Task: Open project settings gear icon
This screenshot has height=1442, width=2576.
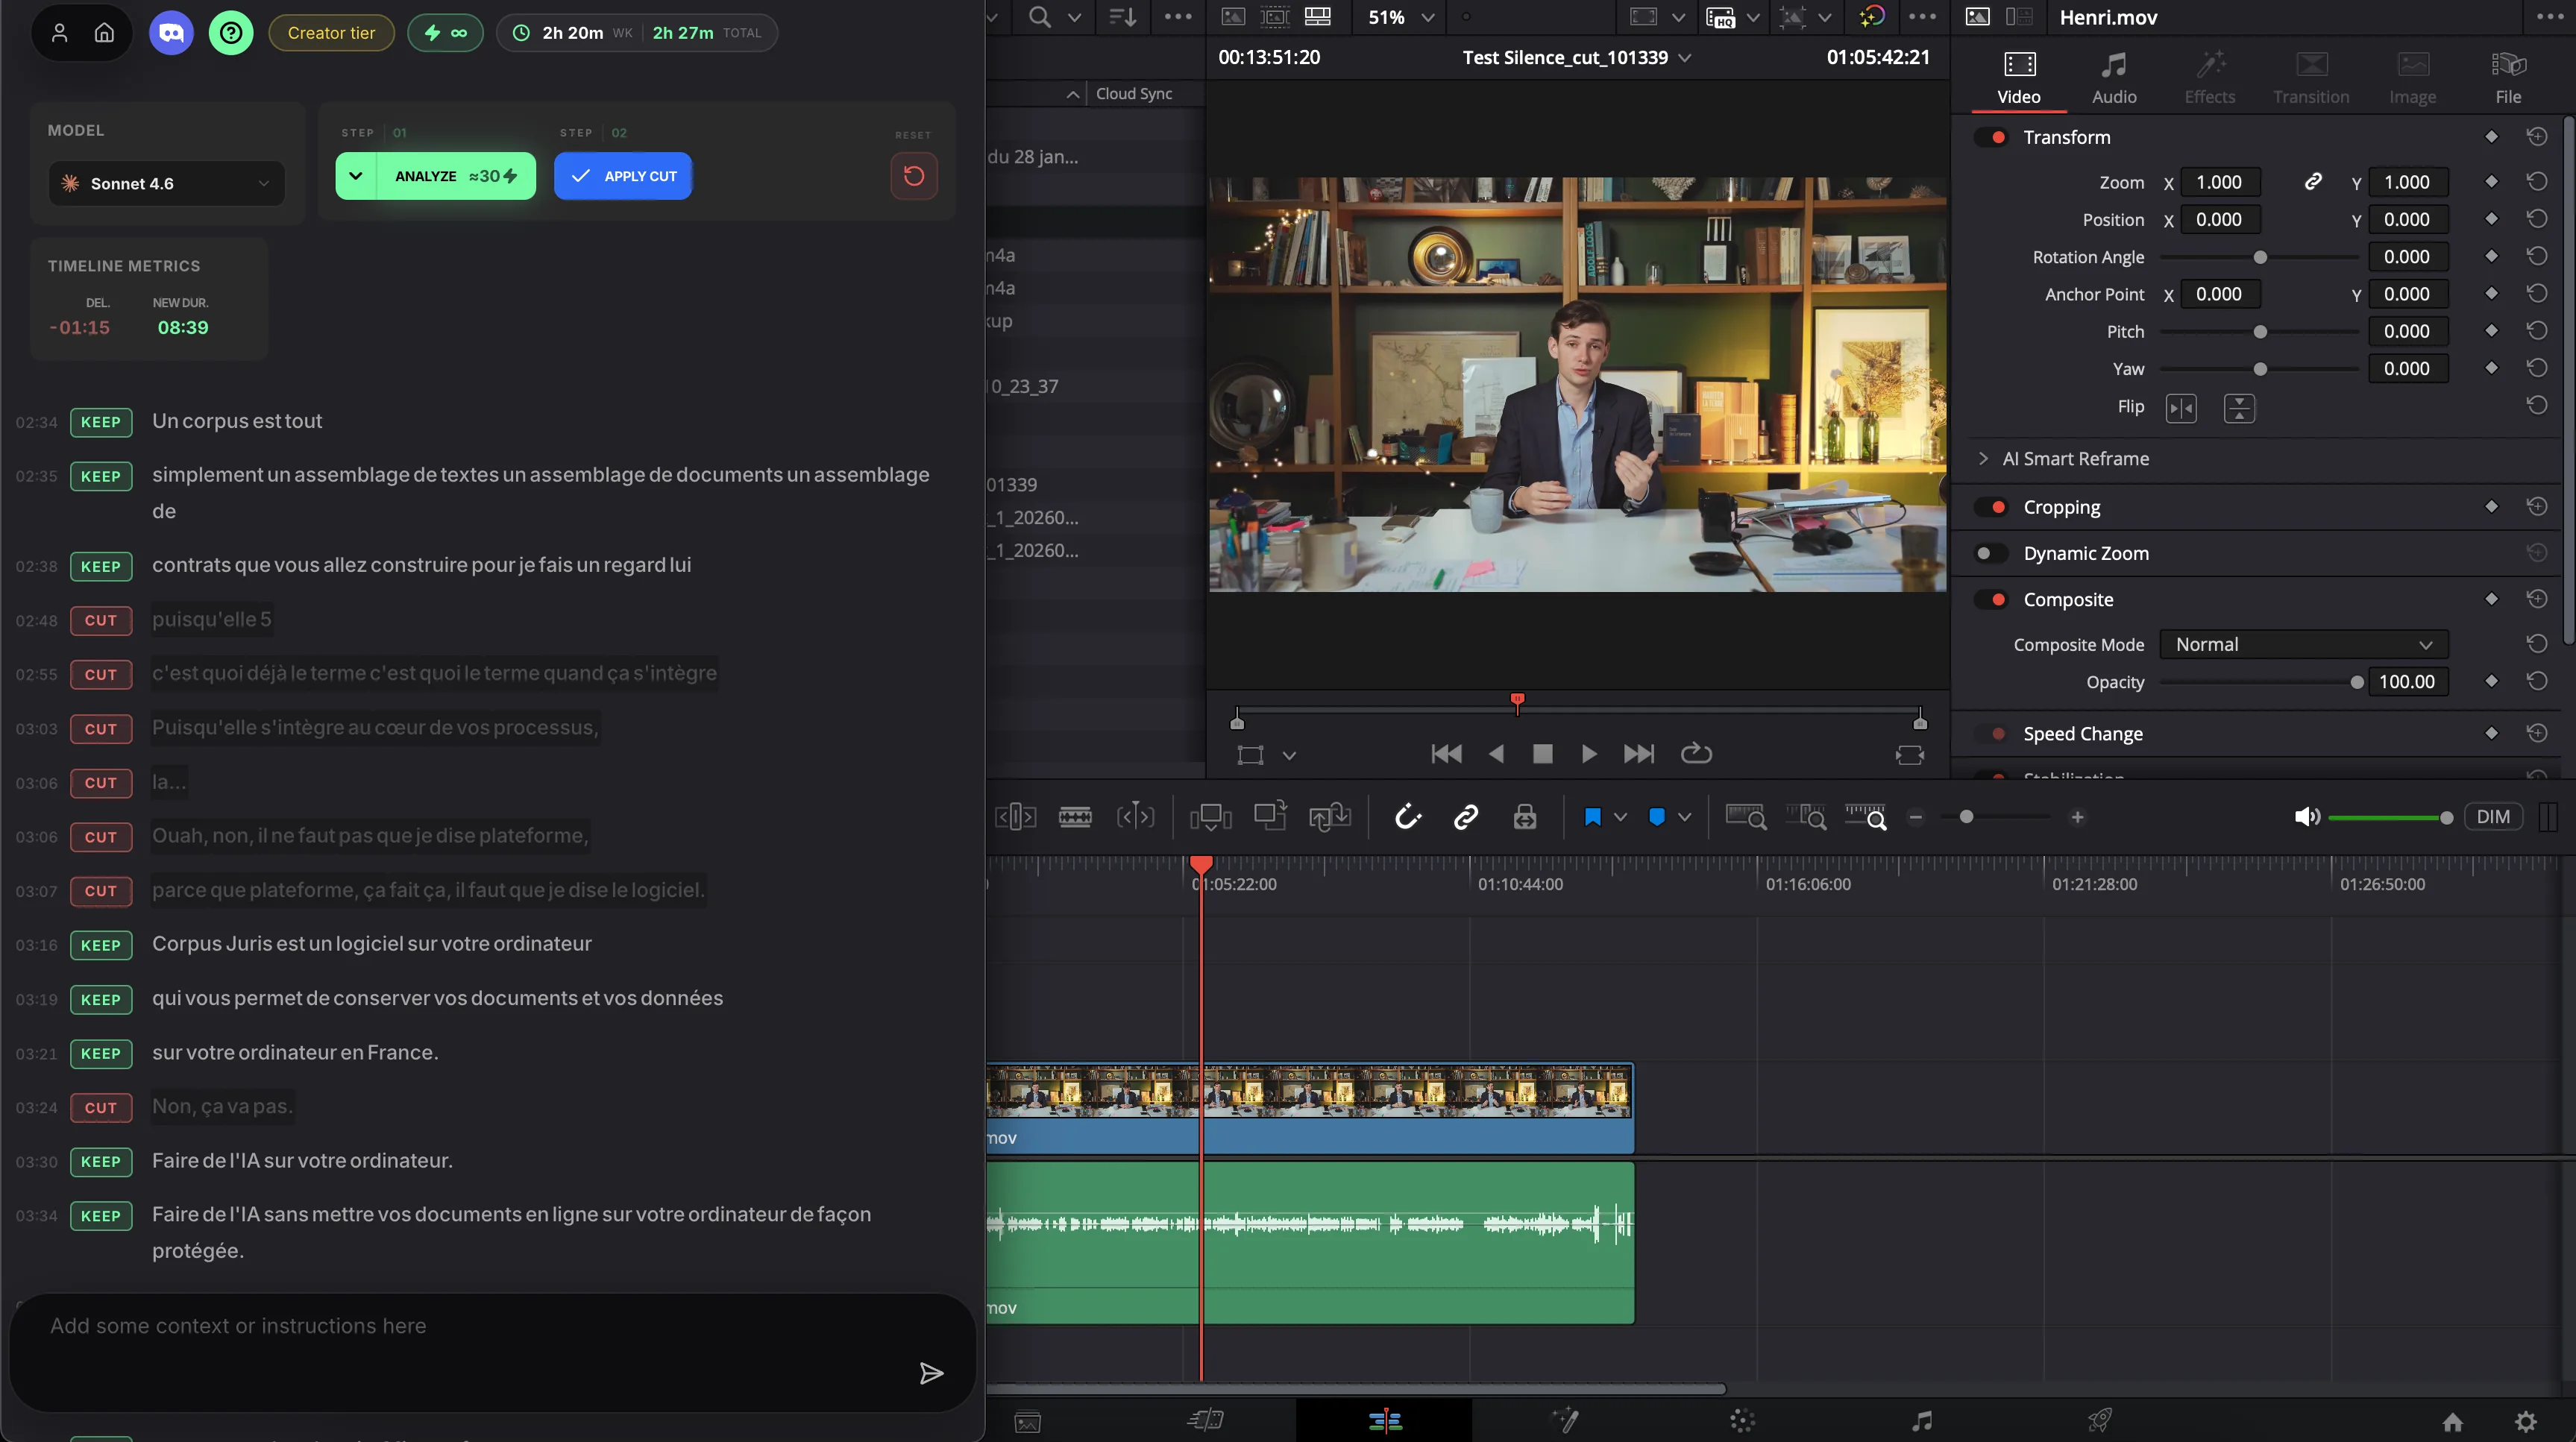Action: [2526, 1421]
